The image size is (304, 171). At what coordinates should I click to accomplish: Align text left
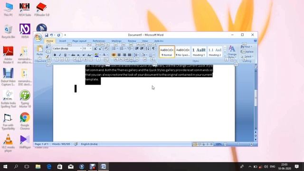(114, 55)
